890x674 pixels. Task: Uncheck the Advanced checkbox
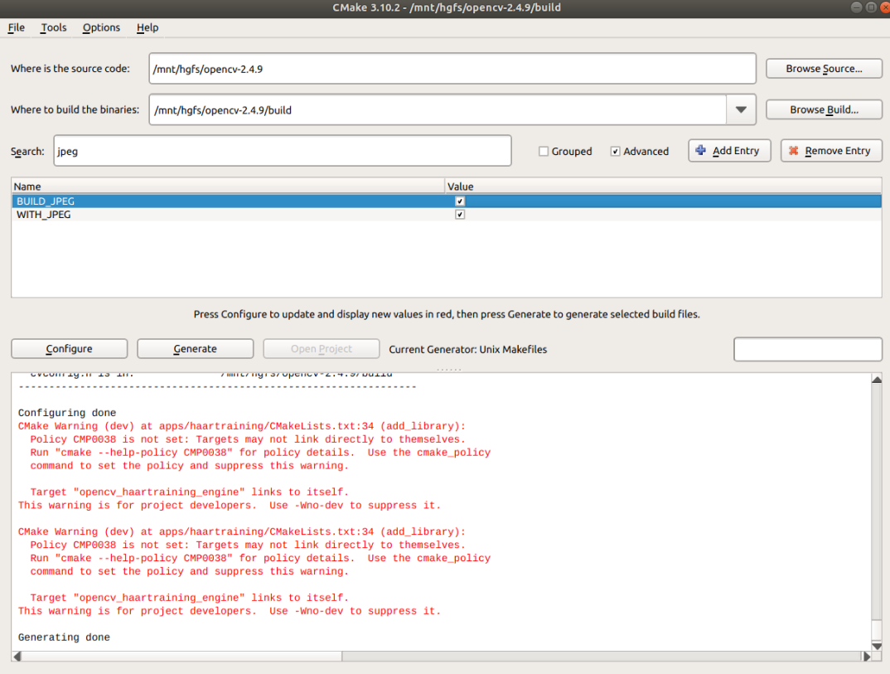pyautogui.click(x=615, y=151)
